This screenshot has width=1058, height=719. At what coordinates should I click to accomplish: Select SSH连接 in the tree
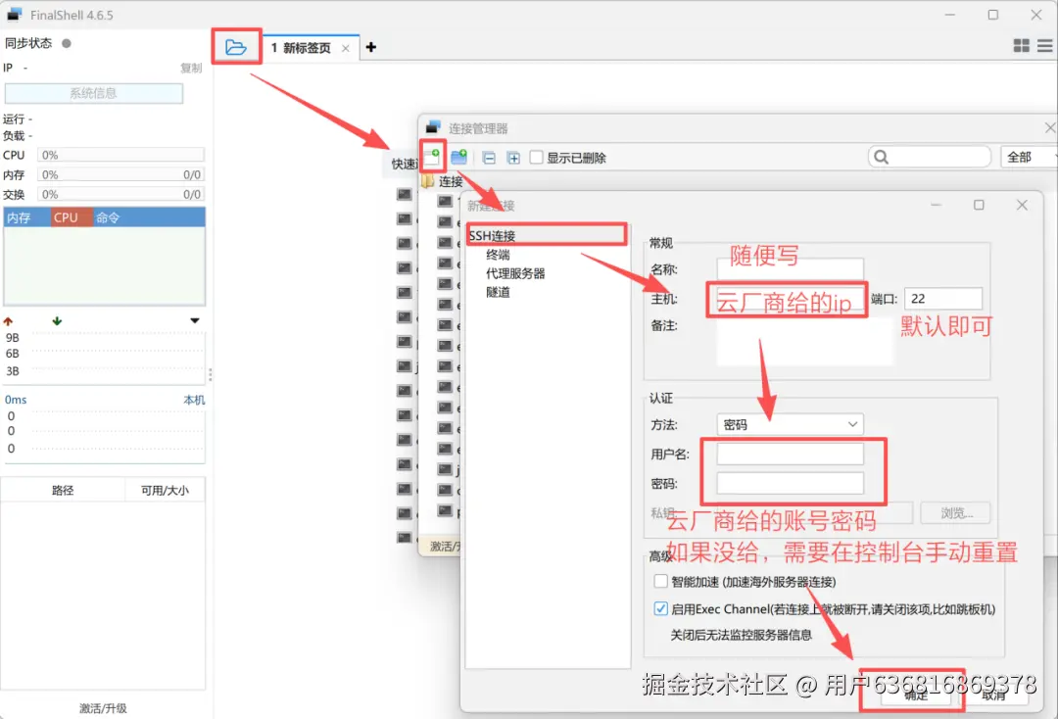[492, 235]
